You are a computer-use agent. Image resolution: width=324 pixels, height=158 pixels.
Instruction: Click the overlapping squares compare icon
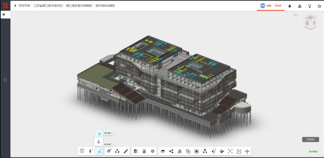188,151
